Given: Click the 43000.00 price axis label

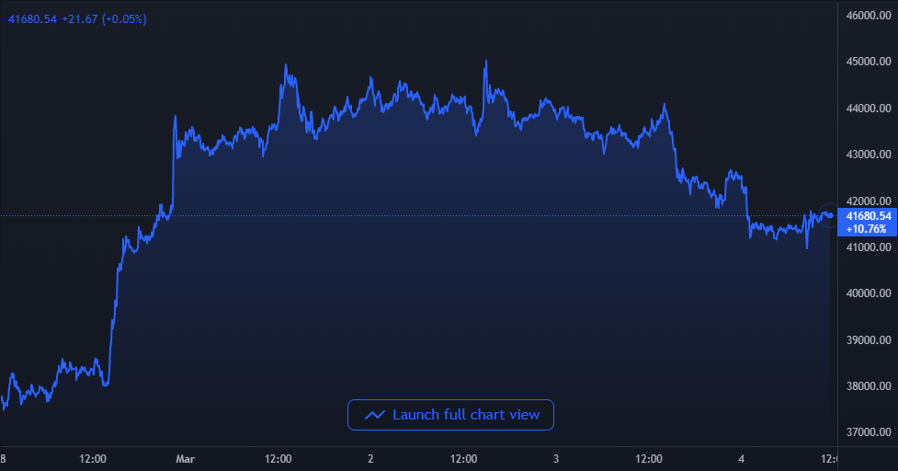Looking at the screenshot, I should [x=867, y=155].
